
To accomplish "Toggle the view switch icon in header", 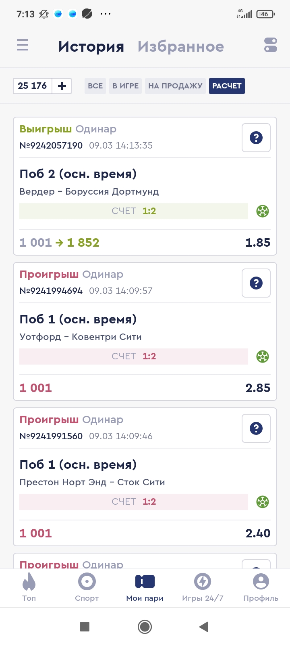I will [271, 45].
